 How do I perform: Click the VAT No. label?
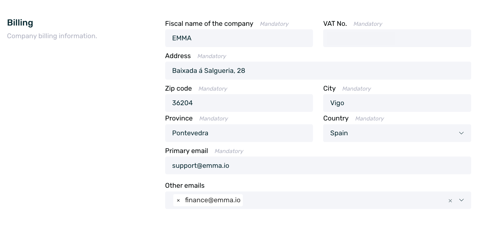coord(335,24)
